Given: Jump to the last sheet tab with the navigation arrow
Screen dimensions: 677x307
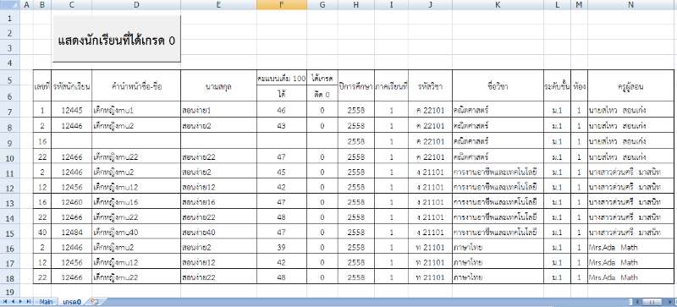Looking at the screenshot, I should (x=28, y=301).
